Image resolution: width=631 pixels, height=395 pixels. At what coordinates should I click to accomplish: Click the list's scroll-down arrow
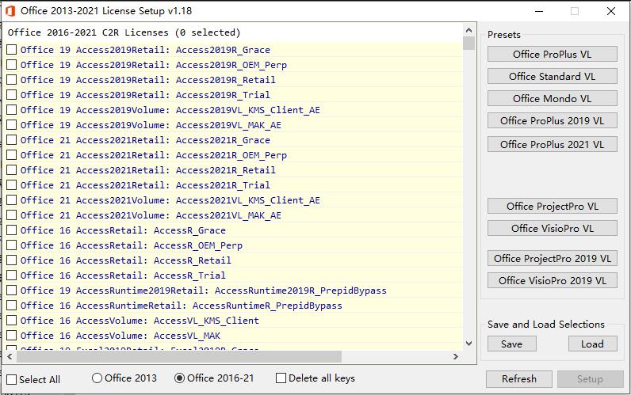click(468, 344)
